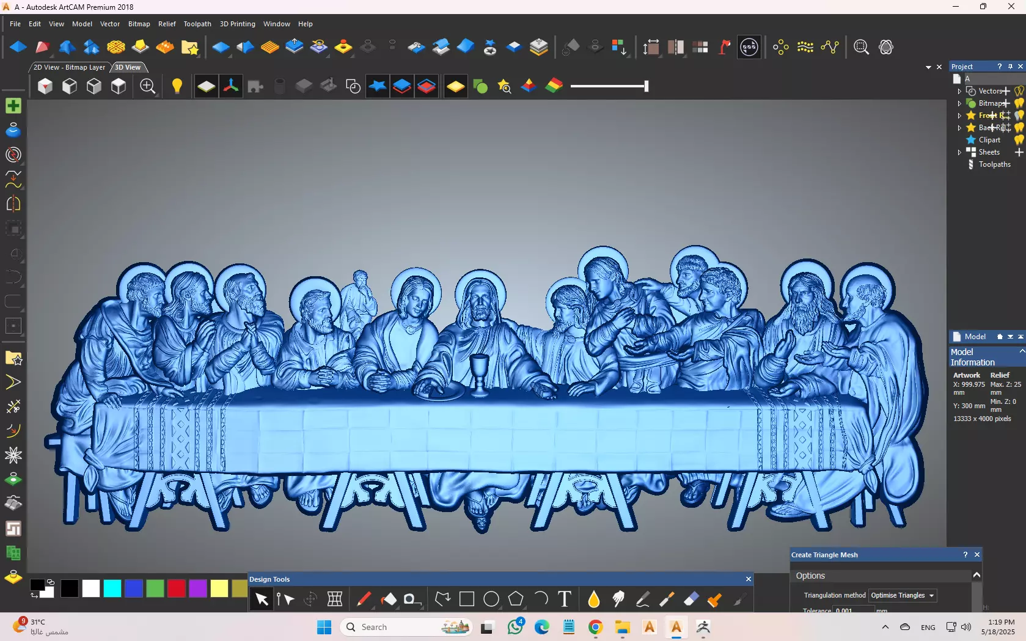Choose the arc drawing tool
This screenshot has width=1026, height=641.
coord(540,599)
